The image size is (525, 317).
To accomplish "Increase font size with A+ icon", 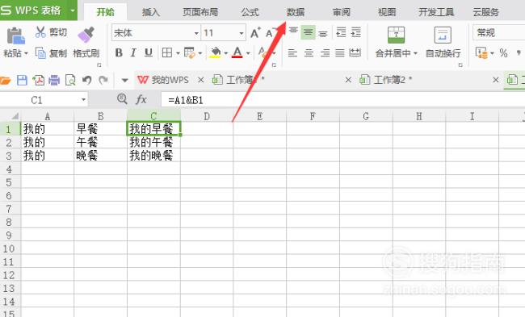I will (255, 33).
